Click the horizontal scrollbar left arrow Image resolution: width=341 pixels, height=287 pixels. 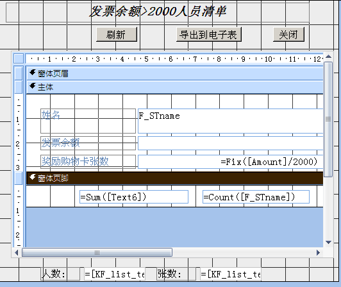pyautogui.click(x=17, y=253)
